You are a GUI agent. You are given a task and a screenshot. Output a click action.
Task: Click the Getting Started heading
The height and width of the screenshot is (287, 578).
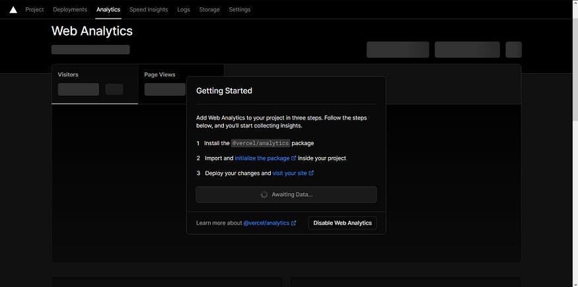[x=224, y=91]
